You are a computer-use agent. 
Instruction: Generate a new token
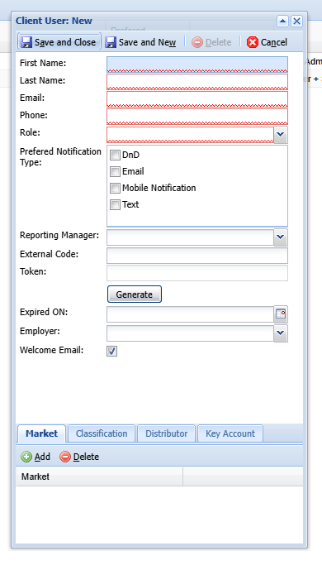135,294
